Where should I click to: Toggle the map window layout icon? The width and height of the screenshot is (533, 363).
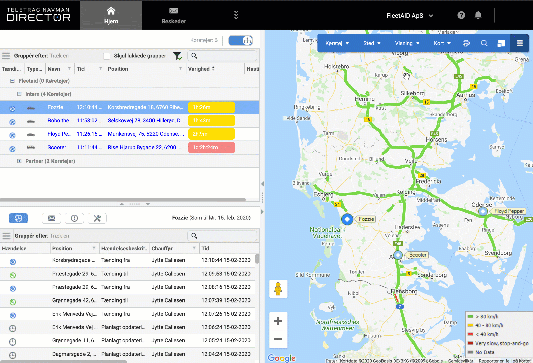501,43
